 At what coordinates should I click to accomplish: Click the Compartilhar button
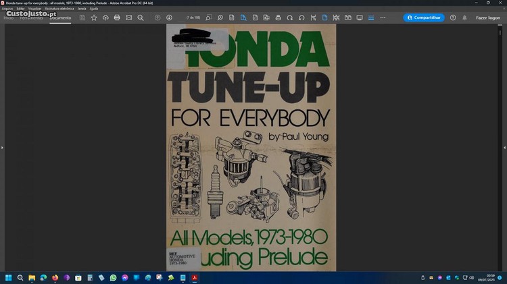click(424, 18)
